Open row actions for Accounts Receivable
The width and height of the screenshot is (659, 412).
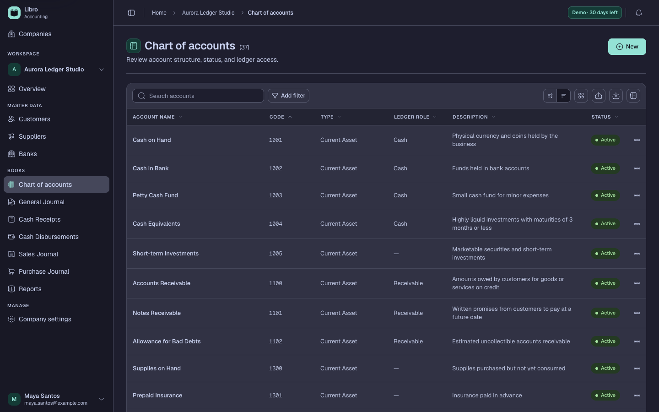point(637,283)
